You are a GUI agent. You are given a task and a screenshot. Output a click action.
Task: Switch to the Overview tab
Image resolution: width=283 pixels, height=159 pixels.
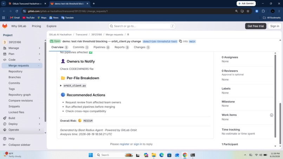click(x=60, y=47)
